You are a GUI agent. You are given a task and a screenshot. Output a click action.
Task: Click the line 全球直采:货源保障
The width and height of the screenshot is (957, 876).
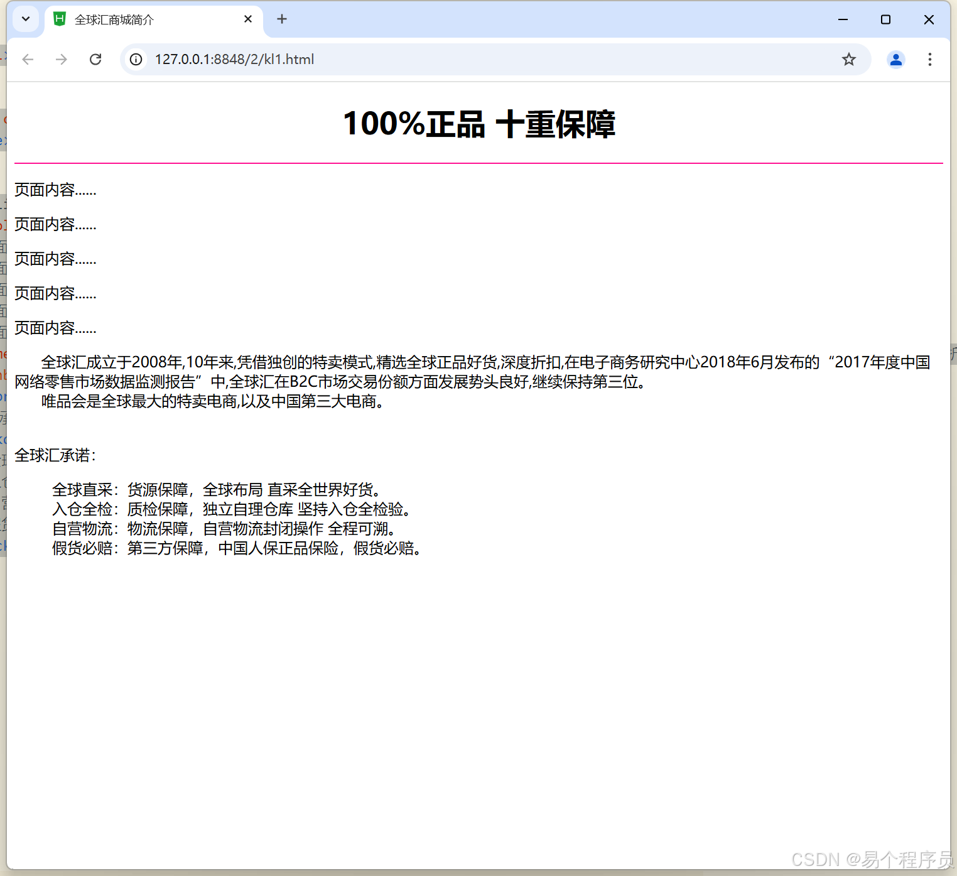pyautogui.click(x=217, y=490)
